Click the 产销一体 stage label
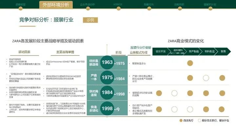The width and height of the screenshot is (236, 133). pyautogui.click(x=94, y=77)
